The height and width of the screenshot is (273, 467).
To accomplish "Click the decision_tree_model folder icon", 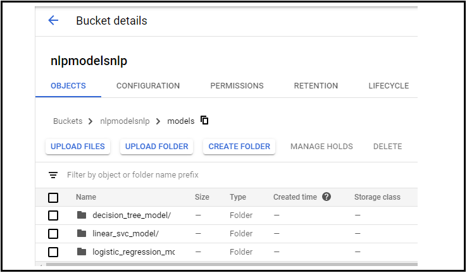I will [81, 215].
